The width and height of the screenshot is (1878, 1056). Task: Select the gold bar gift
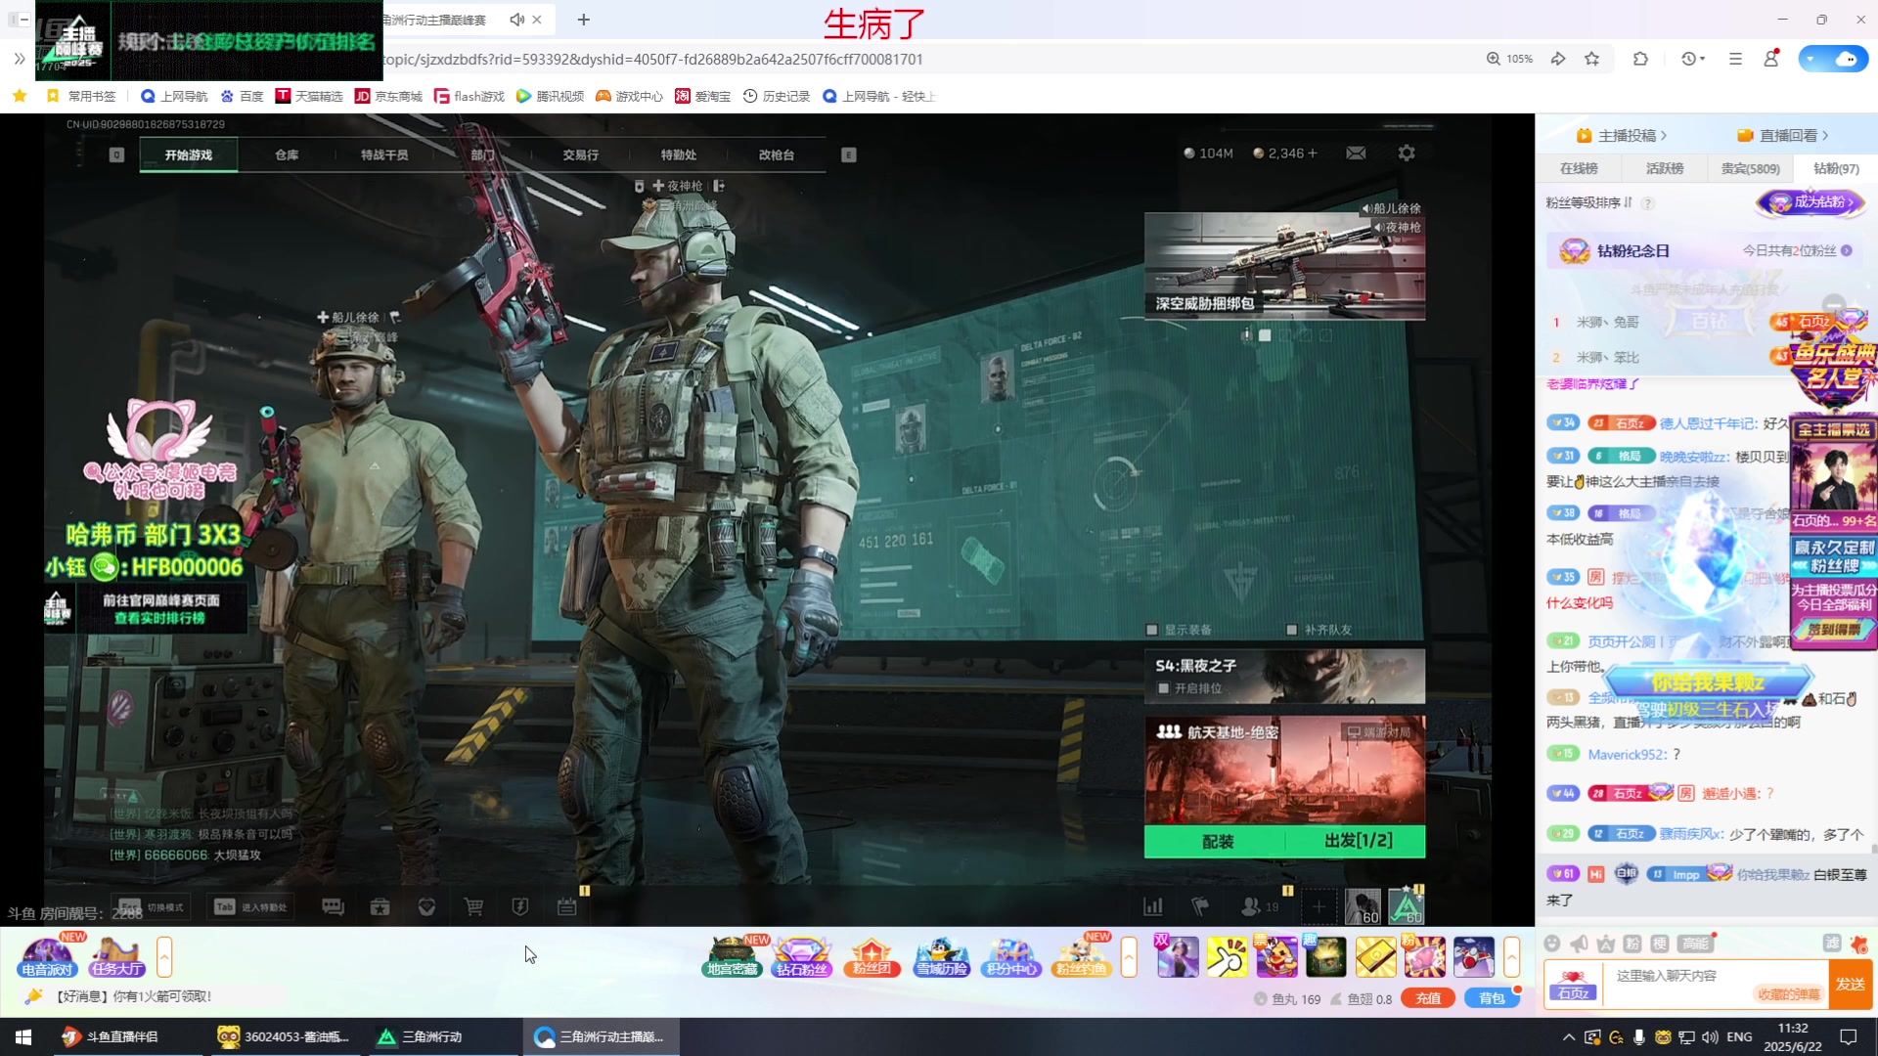(x=1374, y=956)
